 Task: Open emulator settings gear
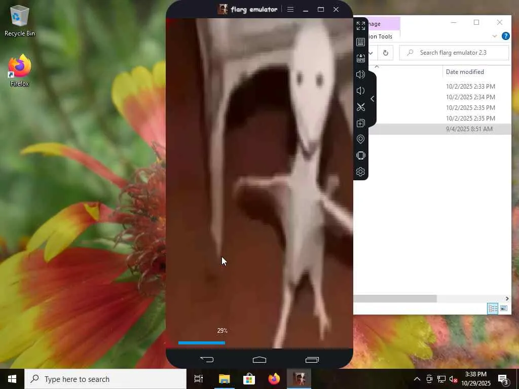[360, 172]
